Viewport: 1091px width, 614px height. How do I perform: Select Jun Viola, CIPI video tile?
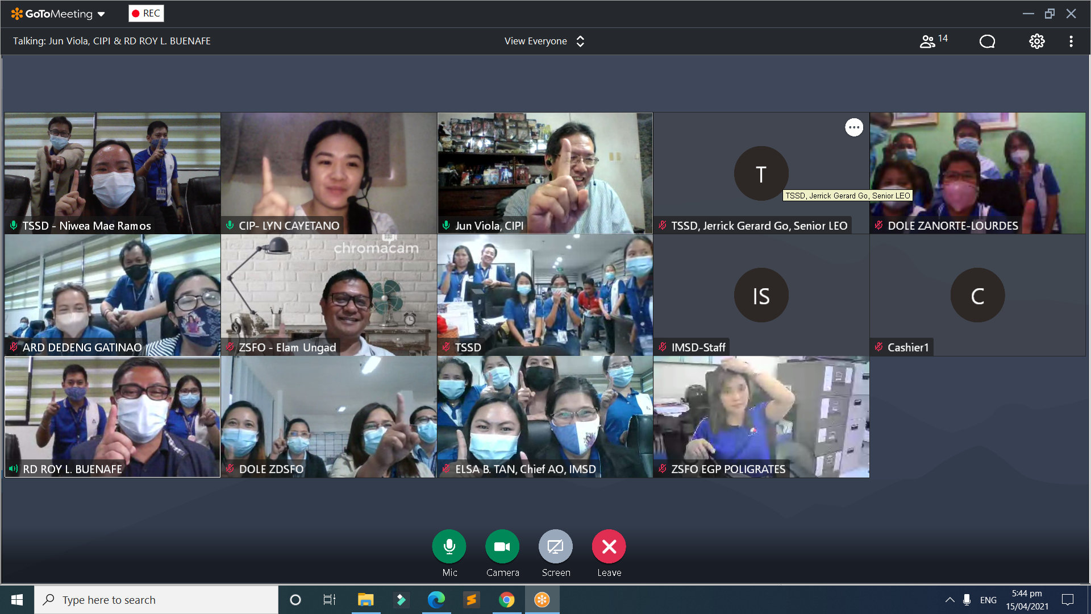[544, 172]
